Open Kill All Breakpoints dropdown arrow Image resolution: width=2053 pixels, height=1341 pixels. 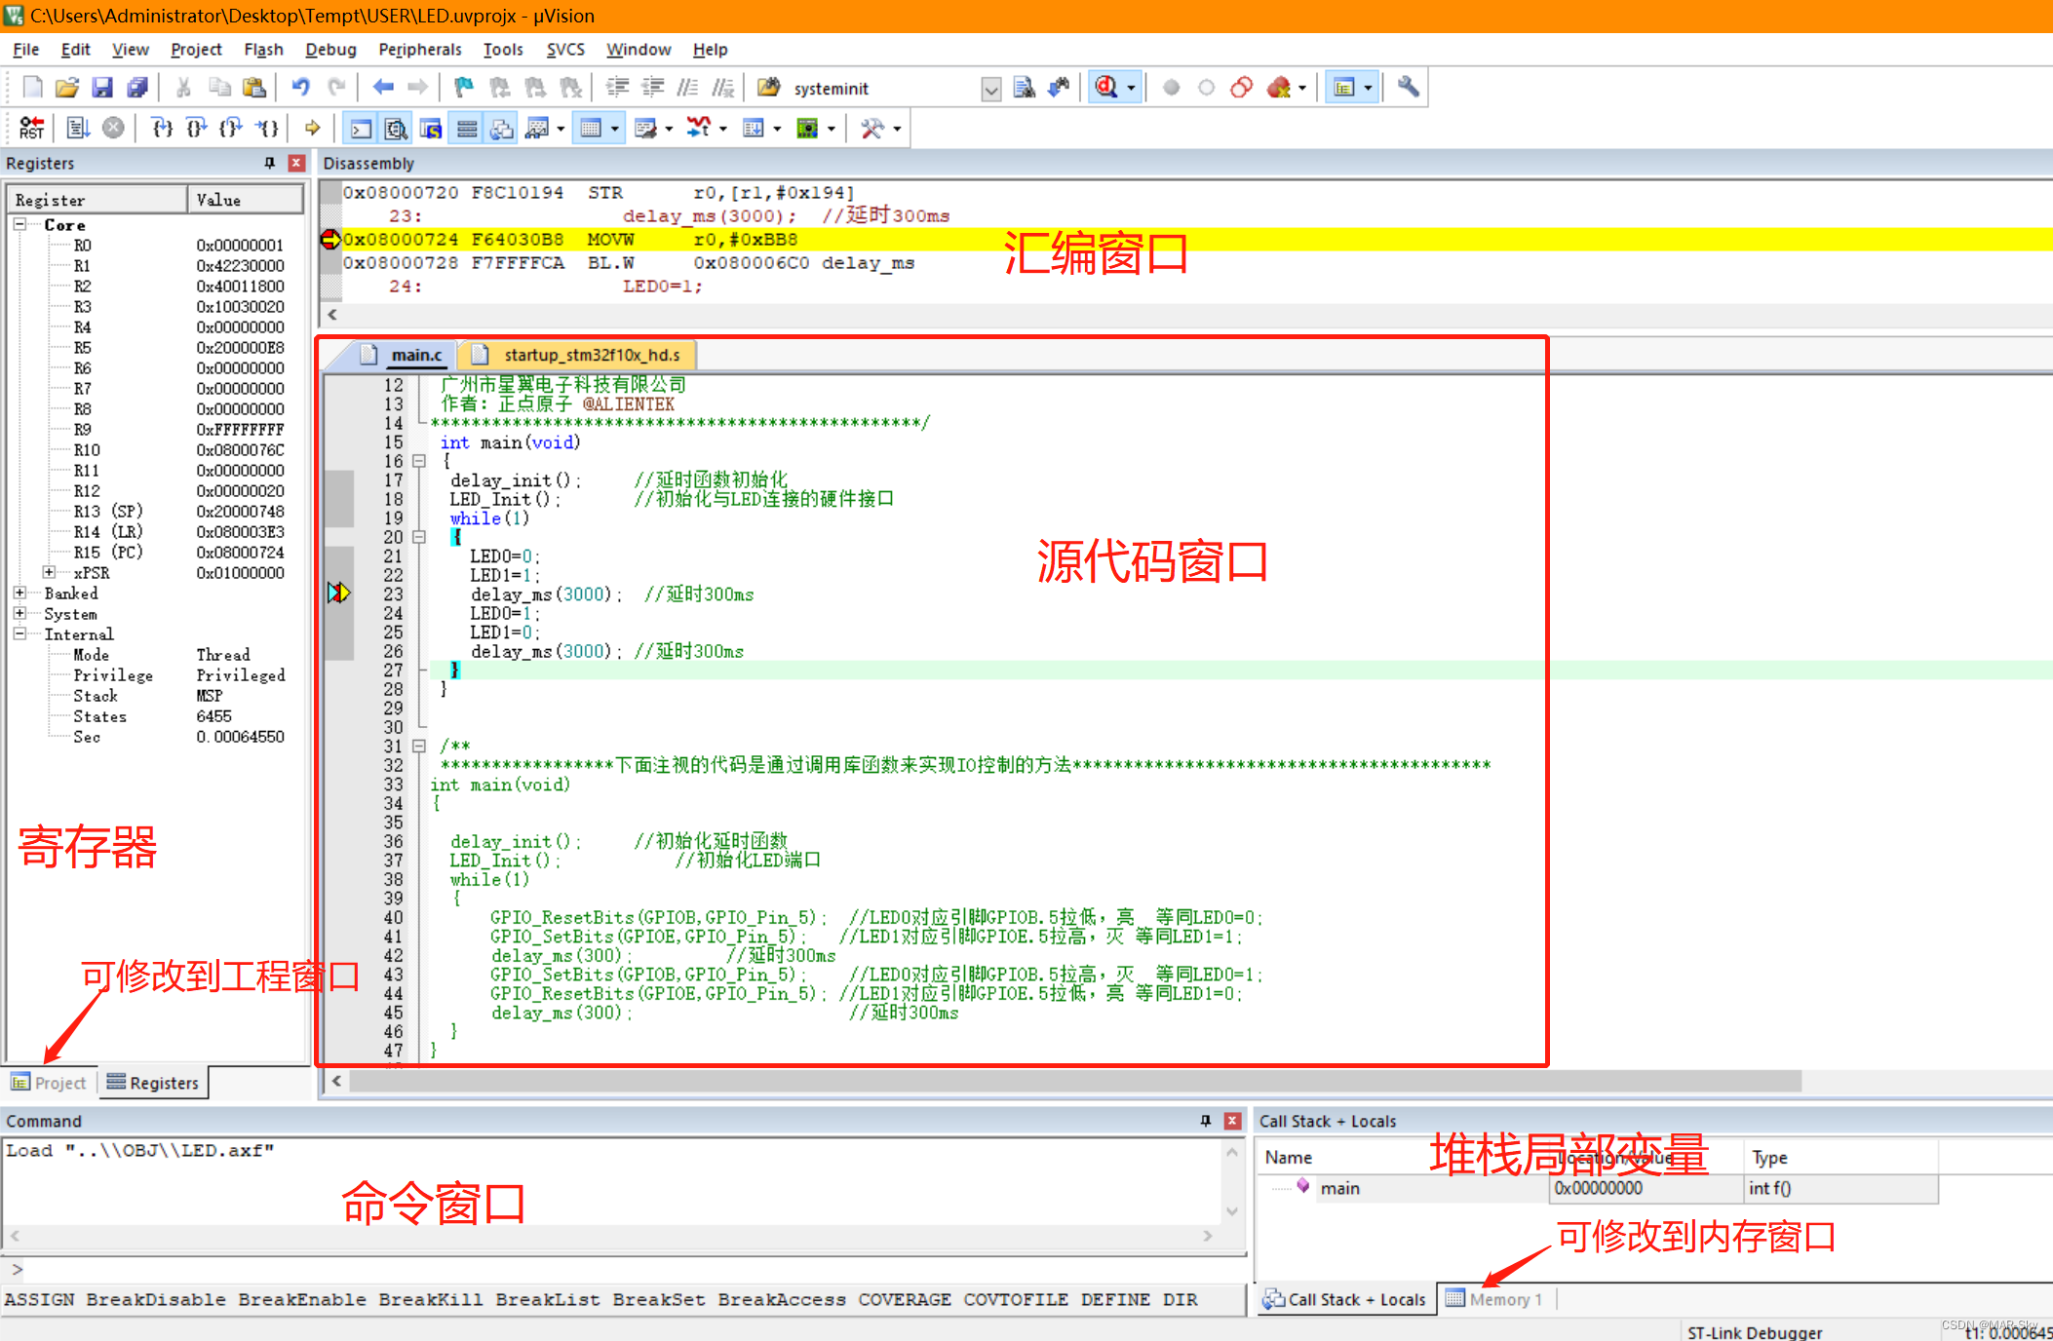1302,88
